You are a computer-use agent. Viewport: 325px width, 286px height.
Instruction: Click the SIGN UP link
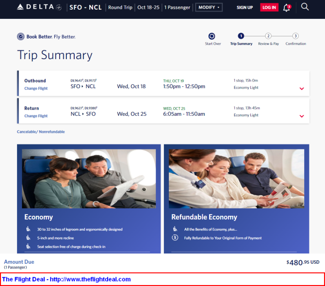pyautogui.click(x=244, y=7)
